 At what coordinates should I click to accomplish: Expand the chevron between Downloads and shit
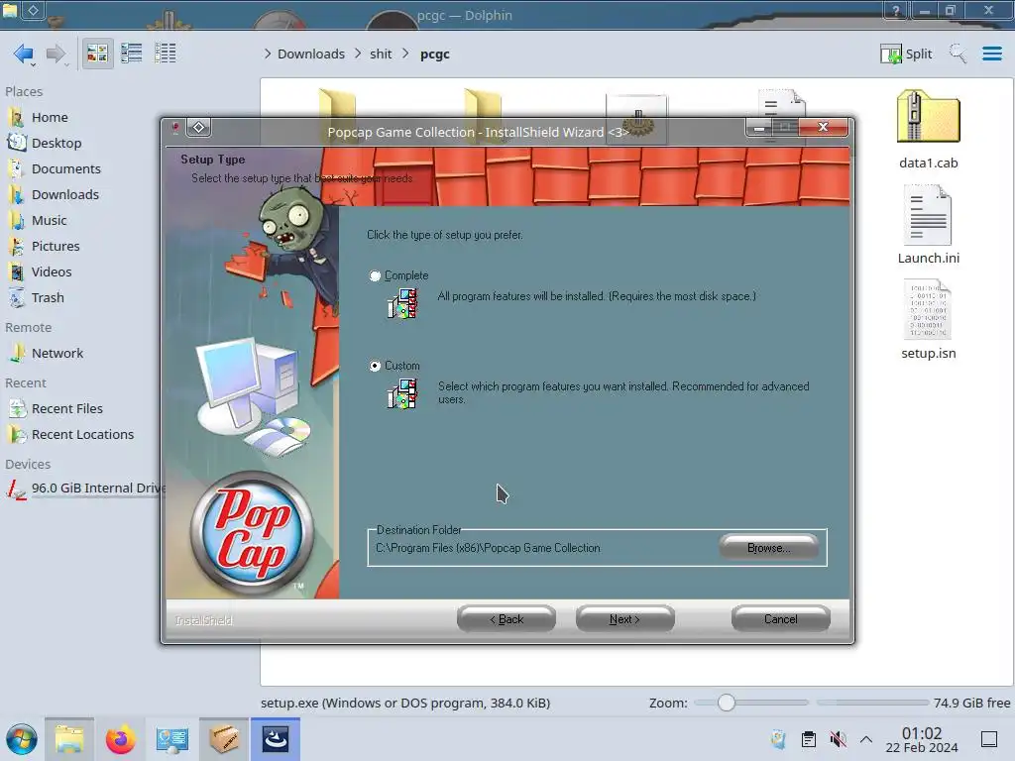point(358,54)
